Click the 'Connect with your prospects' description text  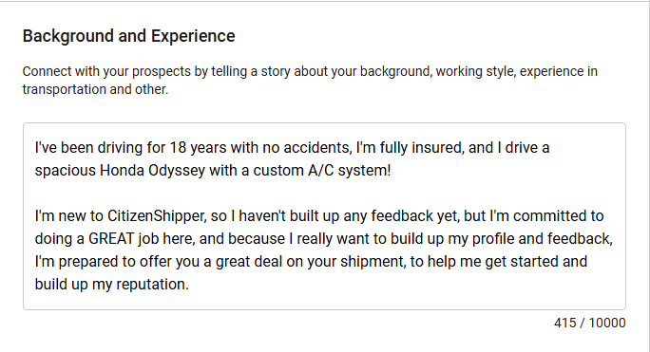tap(310, 80)
